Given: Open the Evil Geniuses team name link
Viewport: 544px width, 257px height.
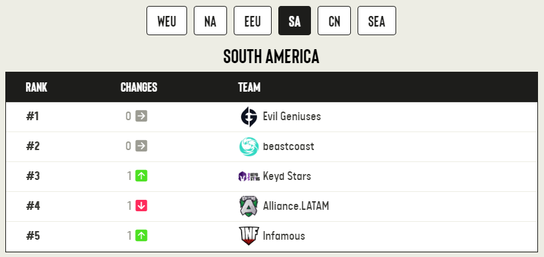Looking at the screenshot, I should coord(292,116).
